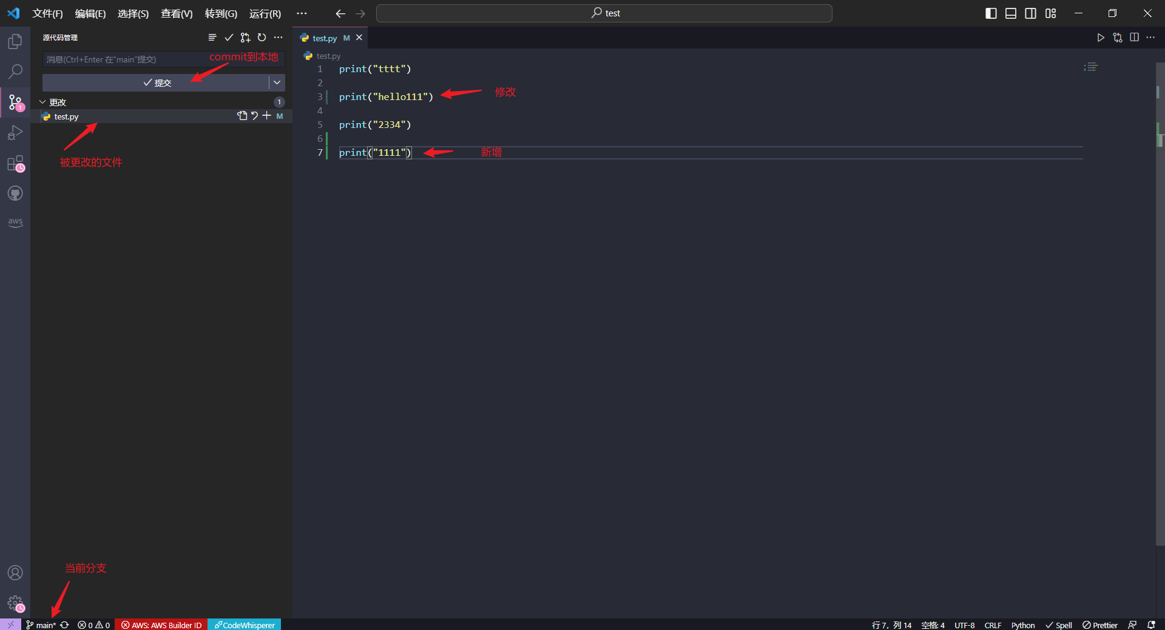Go back in navigation history
Screen dimensions: 1165x630
(340, 13)
